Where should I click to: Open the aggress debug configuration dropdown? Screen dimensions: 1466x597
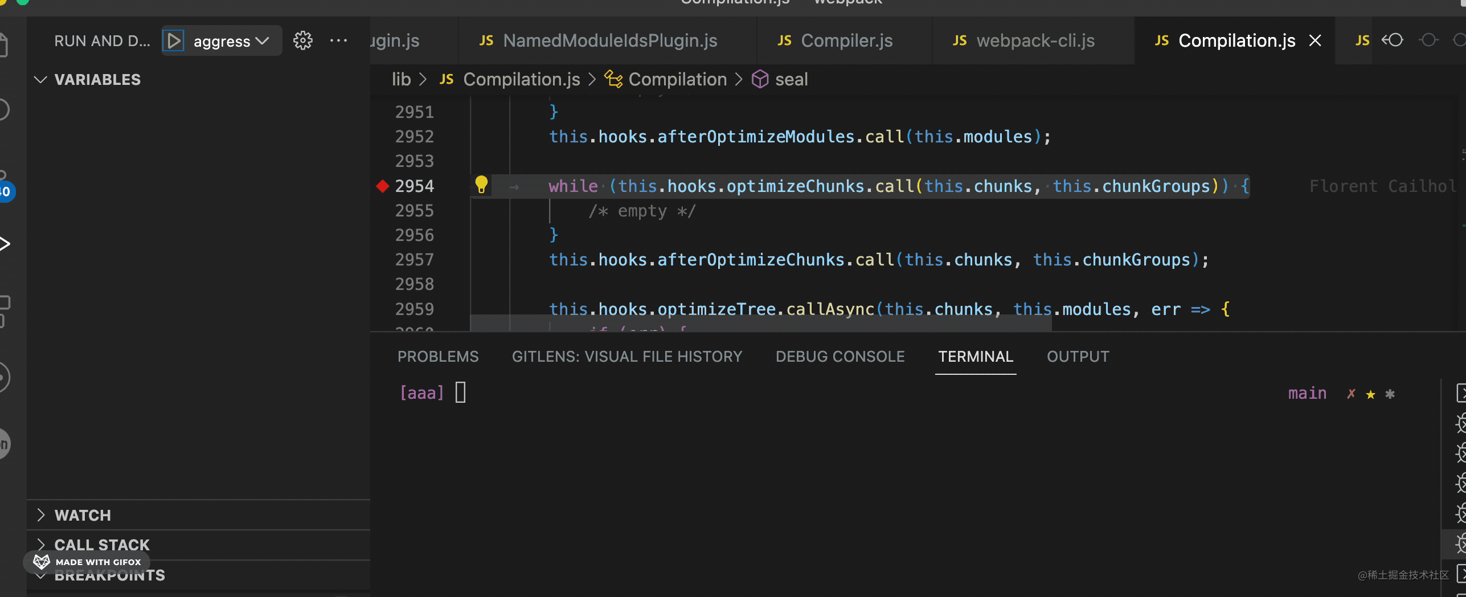point(231,41)
